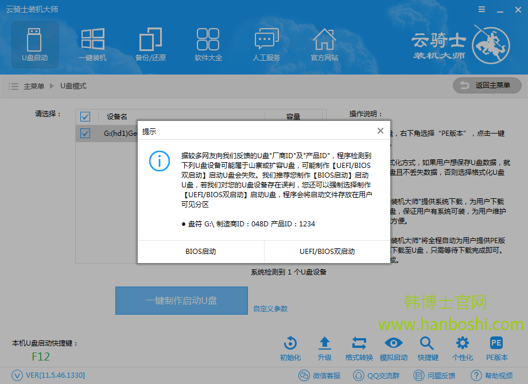Select the U盘启动 mode icon
The image size is (528, 384).
click(34, 45)
